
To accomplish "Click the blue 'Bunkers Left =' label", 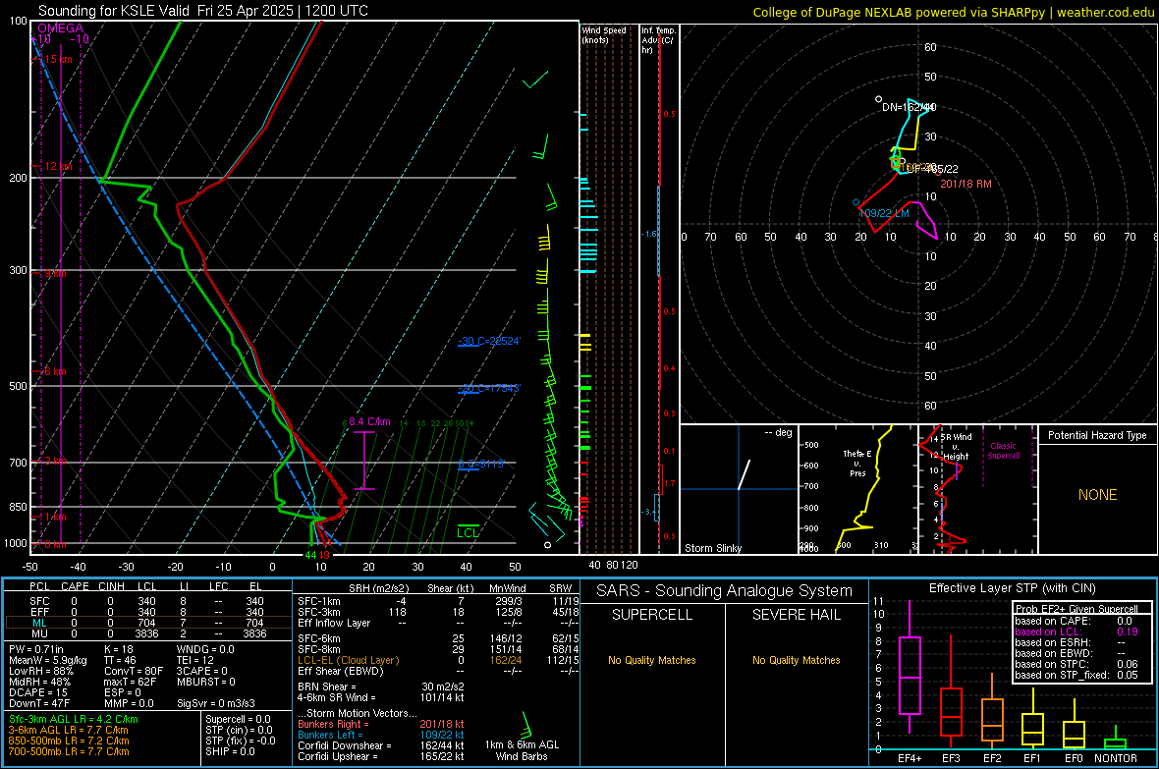I will click(x=330, y=735).
